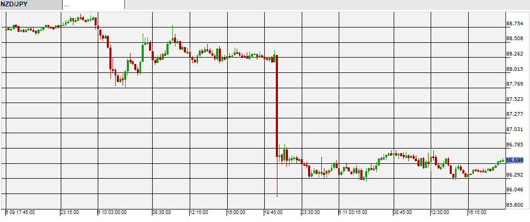Select the NZD/JPY chart tab

pyautogui.click(x=31, y=5)
